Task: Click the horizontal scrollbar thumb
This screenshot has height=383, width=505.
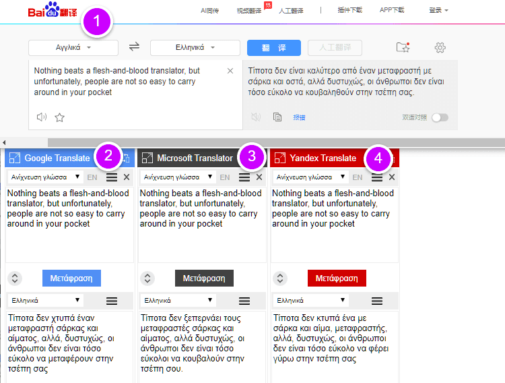Action: point(276,142)
